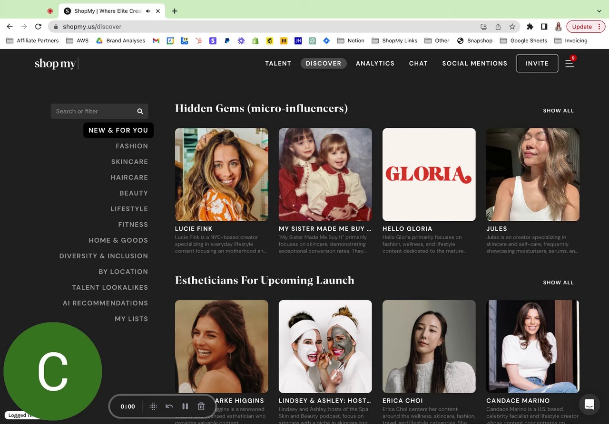Open the Affiliate Partners bookmark folder

32,41
